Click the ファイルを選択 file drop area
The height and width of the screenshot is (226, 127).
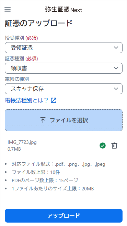[63, 120]
